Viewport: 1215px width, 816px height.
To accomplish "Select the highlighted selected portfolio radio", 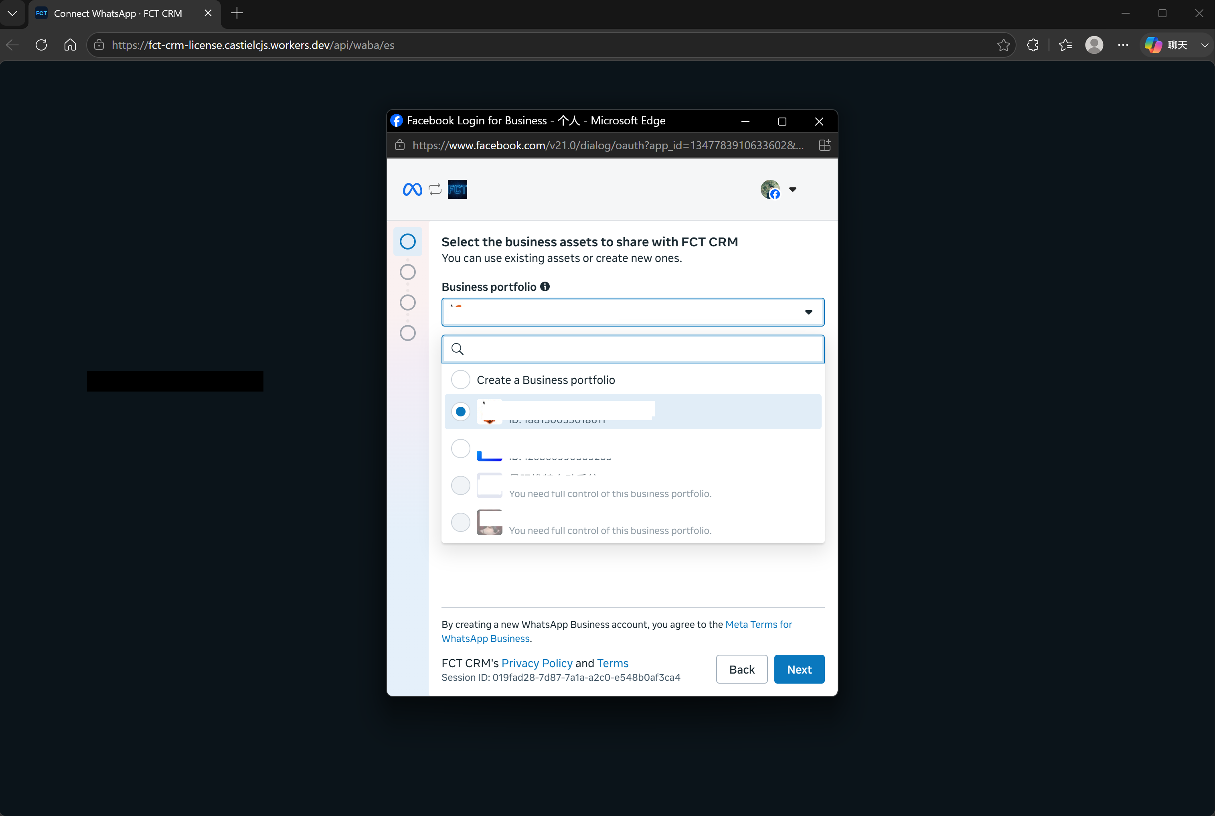I will [x=460, y=412].
